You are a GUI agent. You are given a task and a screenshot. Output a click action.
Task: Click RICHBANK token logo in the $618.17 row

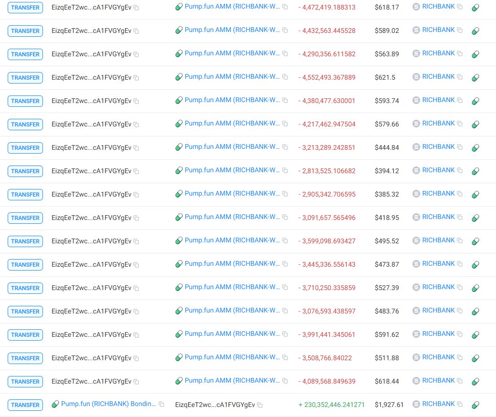pyautogui.click(x=416, y=7)
